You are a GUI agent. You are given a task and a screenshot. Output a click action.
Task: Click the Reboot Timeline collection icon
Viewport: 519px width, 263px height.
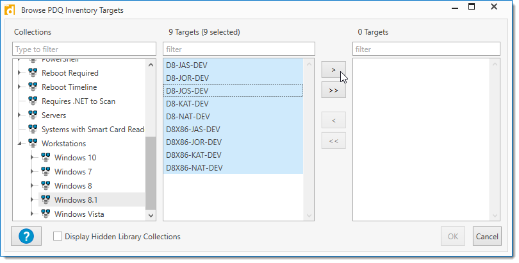(x=33, y=87)
